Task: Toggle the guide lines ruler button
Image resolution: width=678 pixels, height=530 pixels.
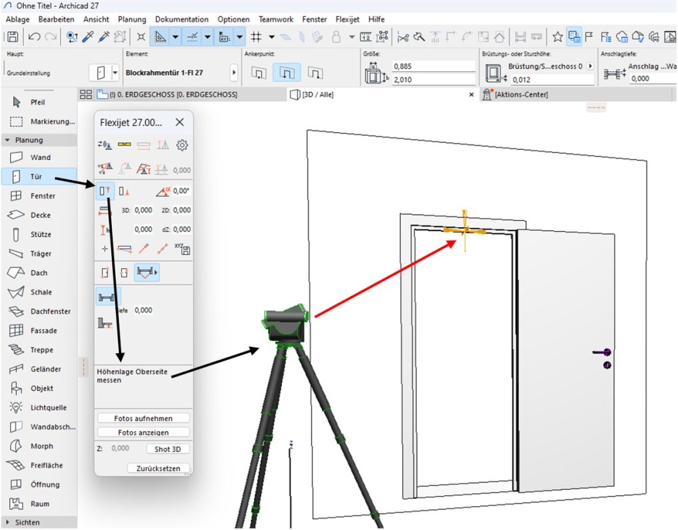Action: (160, 37)
